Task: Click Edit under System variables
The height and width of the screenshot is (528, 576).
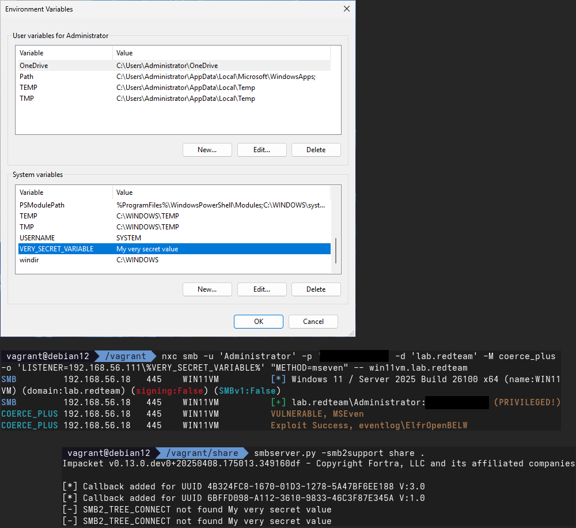Action: pyautogui.click(x=262, y=289)
